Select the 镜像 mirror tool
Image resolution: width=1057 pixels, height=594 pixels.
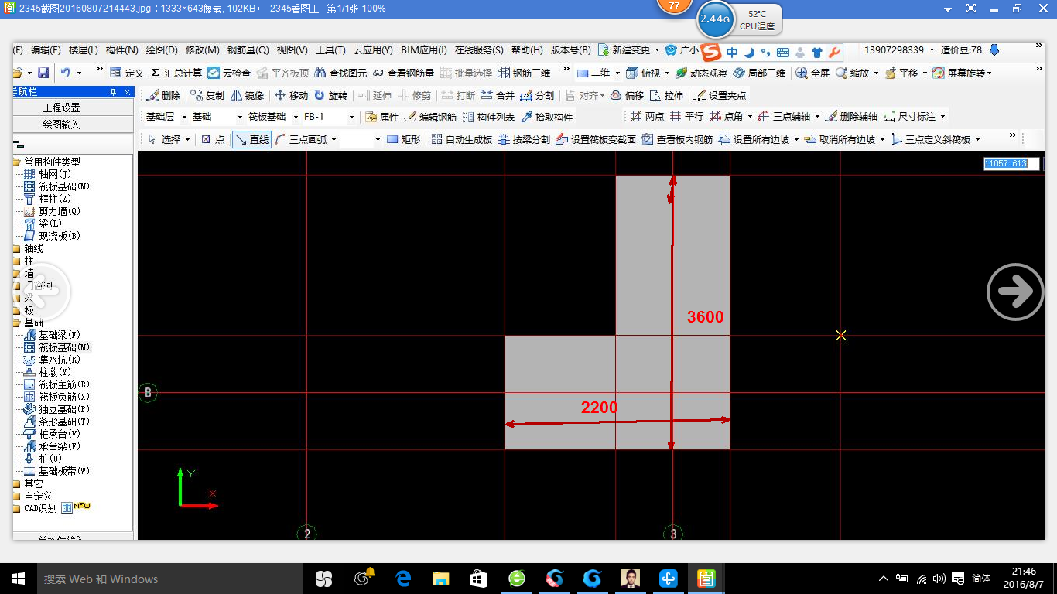click(248, 95)
